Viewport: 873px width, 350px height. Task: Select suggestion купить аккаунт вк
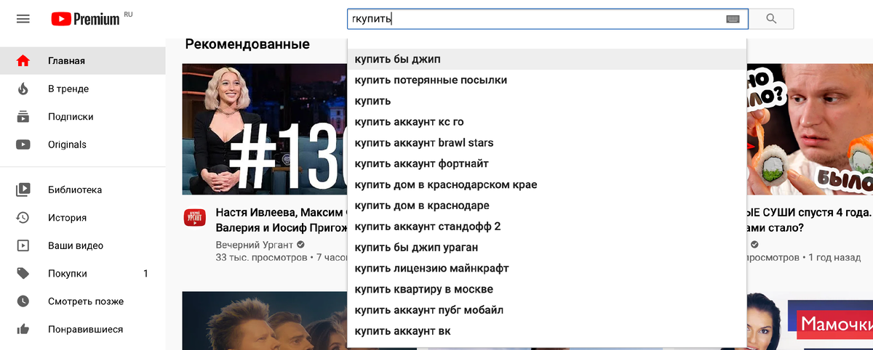pos(547,331)
